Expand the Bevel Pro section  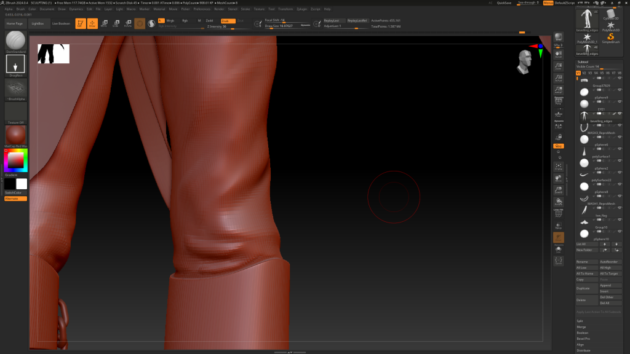point(583,339)
